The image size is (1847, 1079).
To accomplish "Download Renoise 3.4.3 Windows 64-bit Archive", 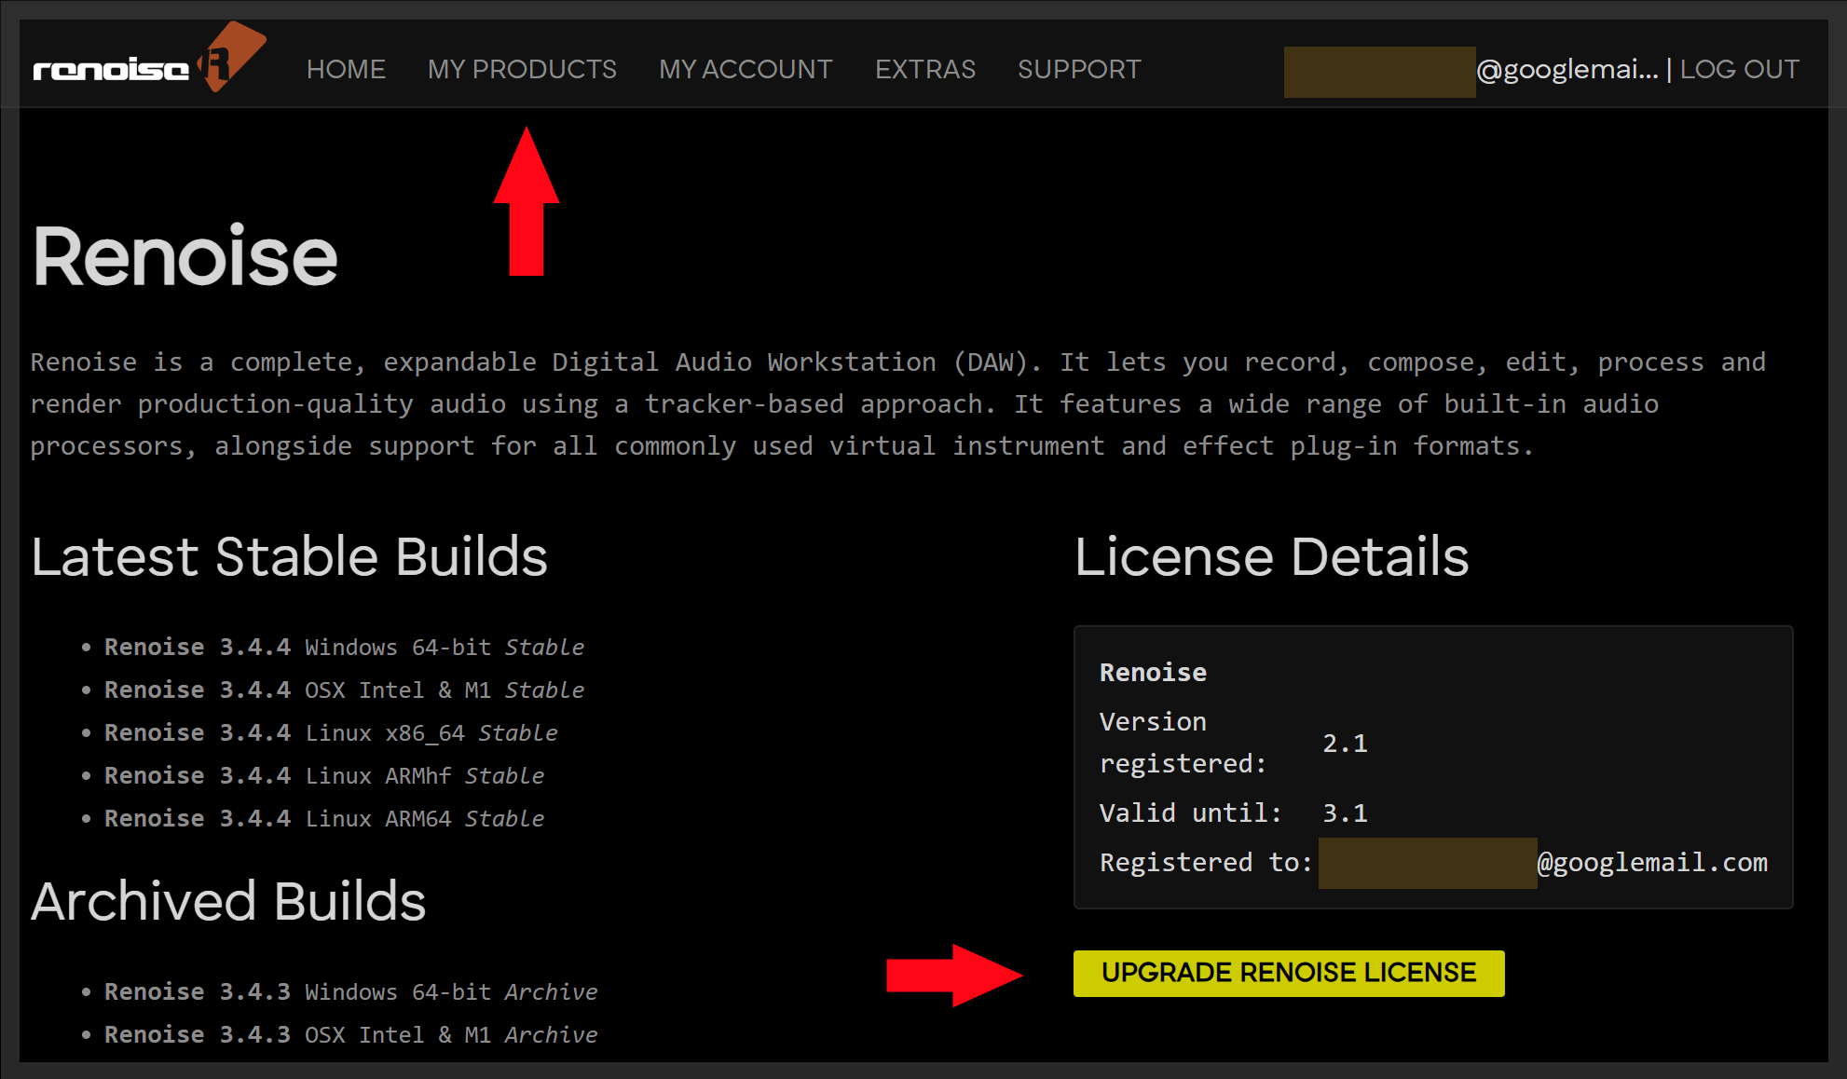I will 350,991.
